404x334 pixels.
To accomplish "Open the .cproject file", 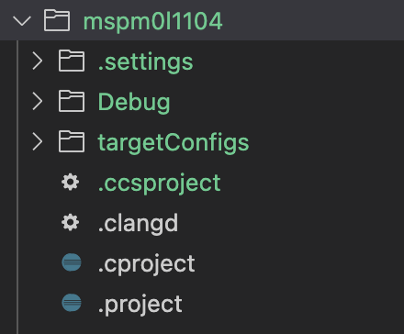I will (x=147, y=263).
